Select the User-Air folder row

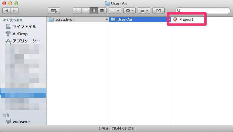coord(140,19)
